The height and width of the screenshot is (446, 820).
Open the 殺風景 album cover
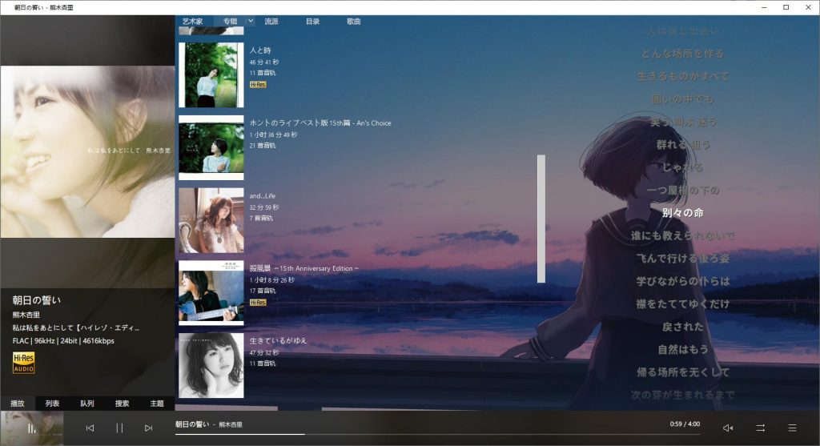point(211,293)
